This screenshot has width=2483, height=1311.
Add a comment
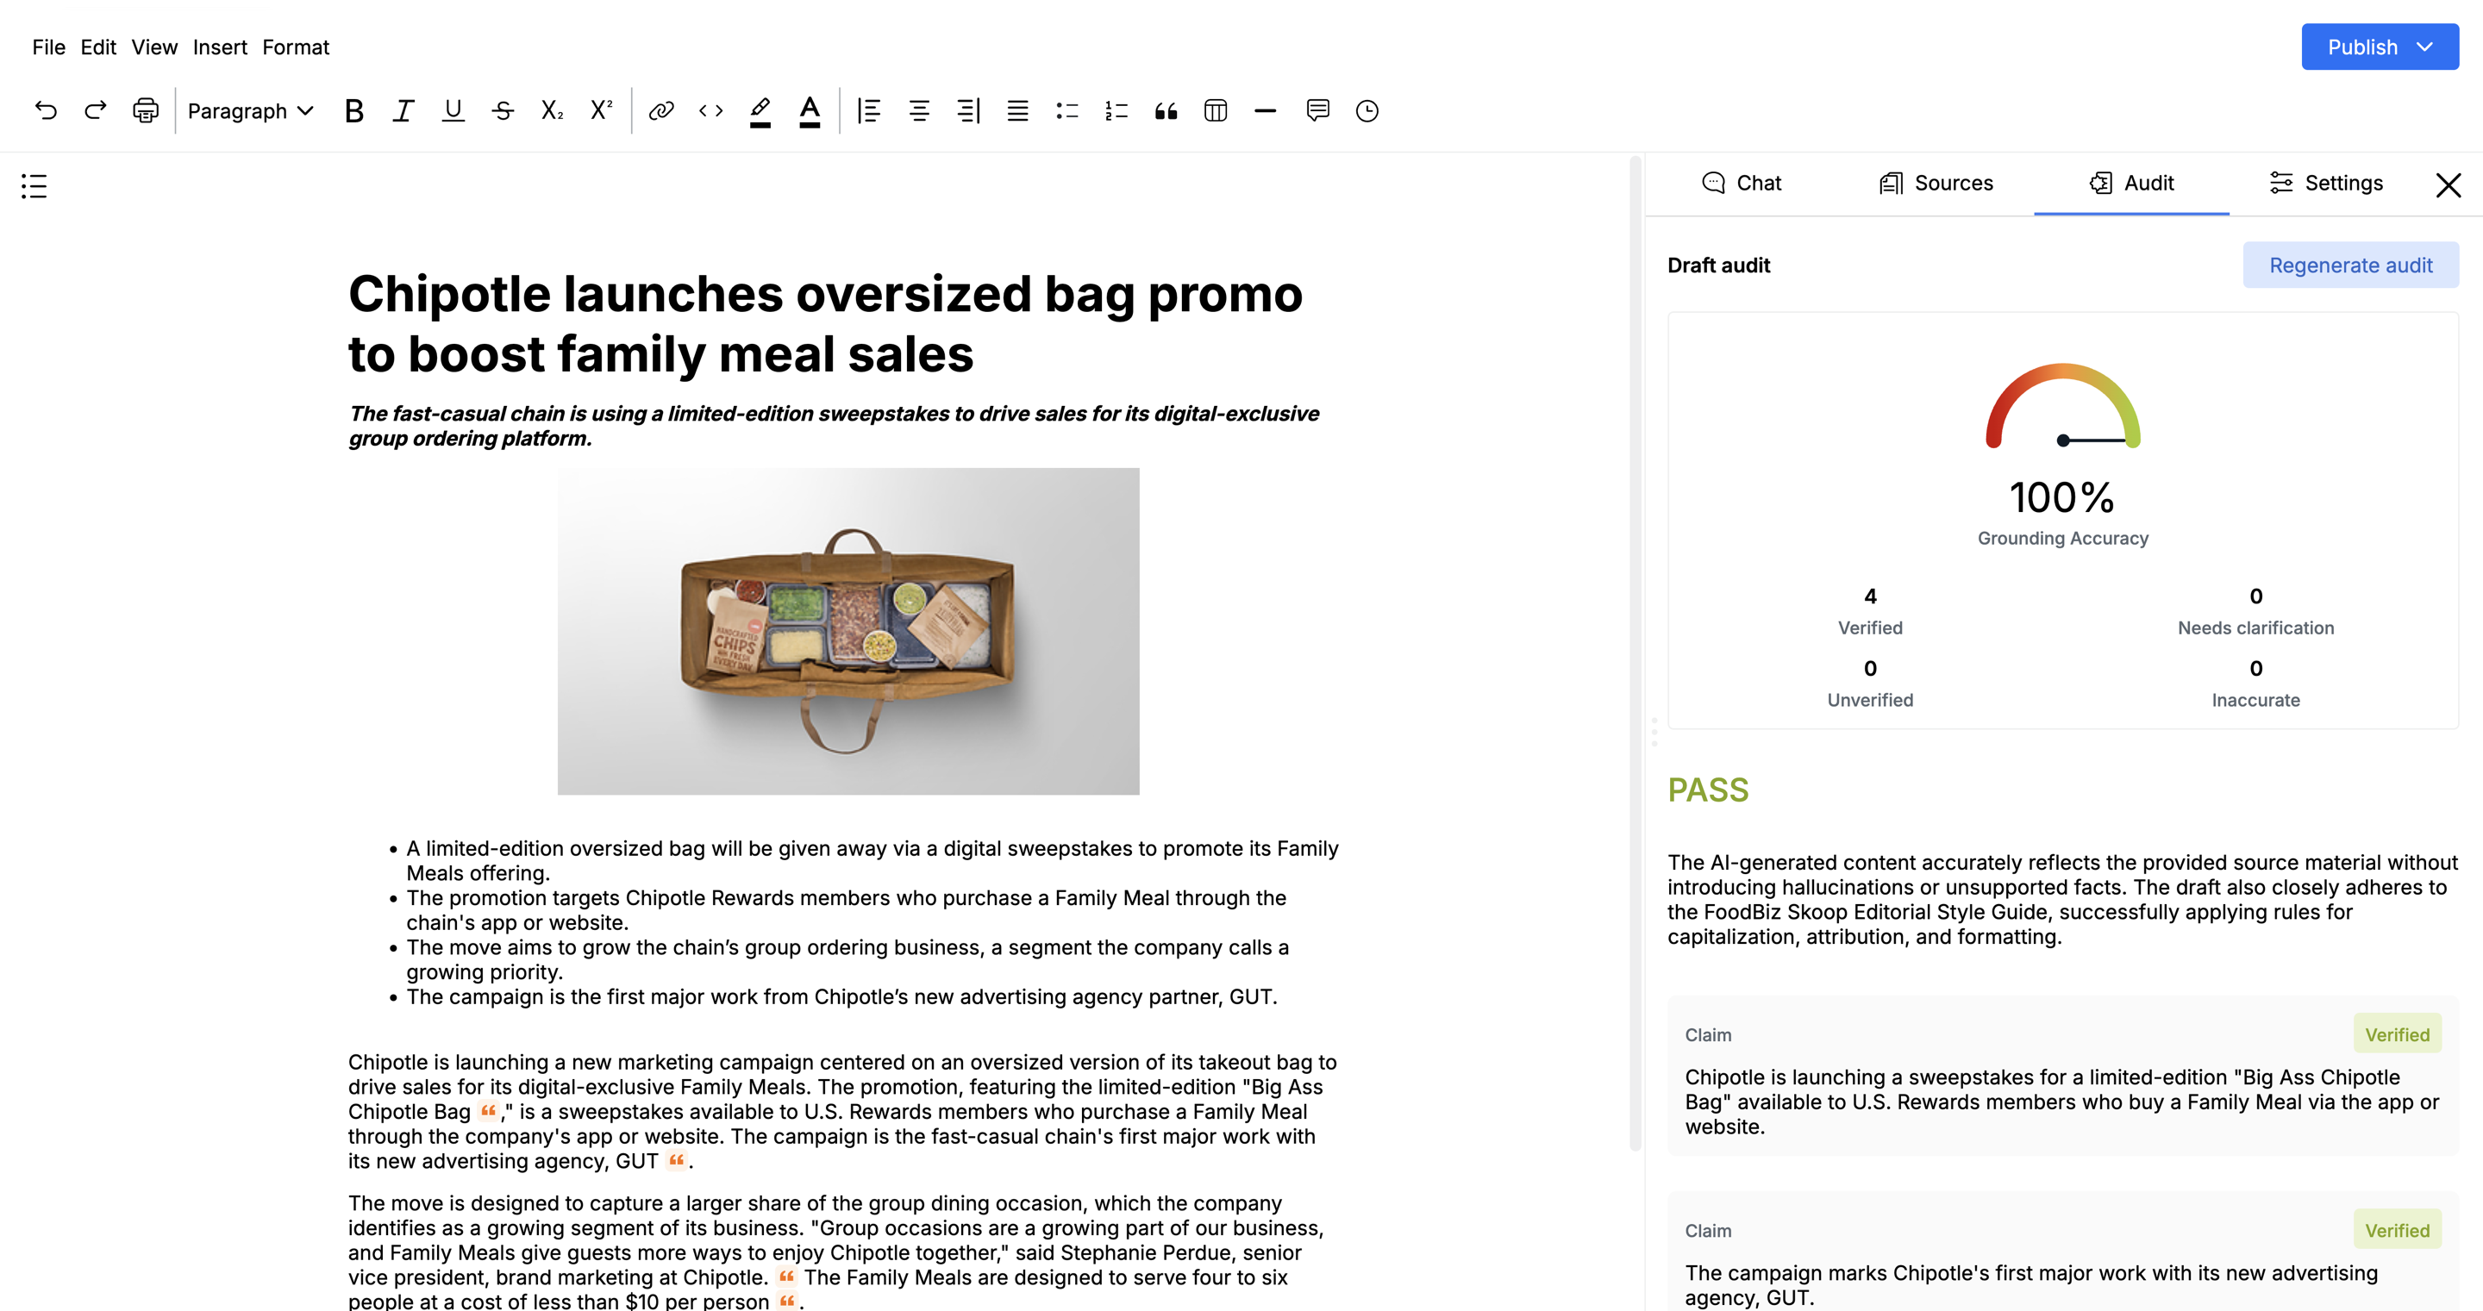tap(1317, 111)
